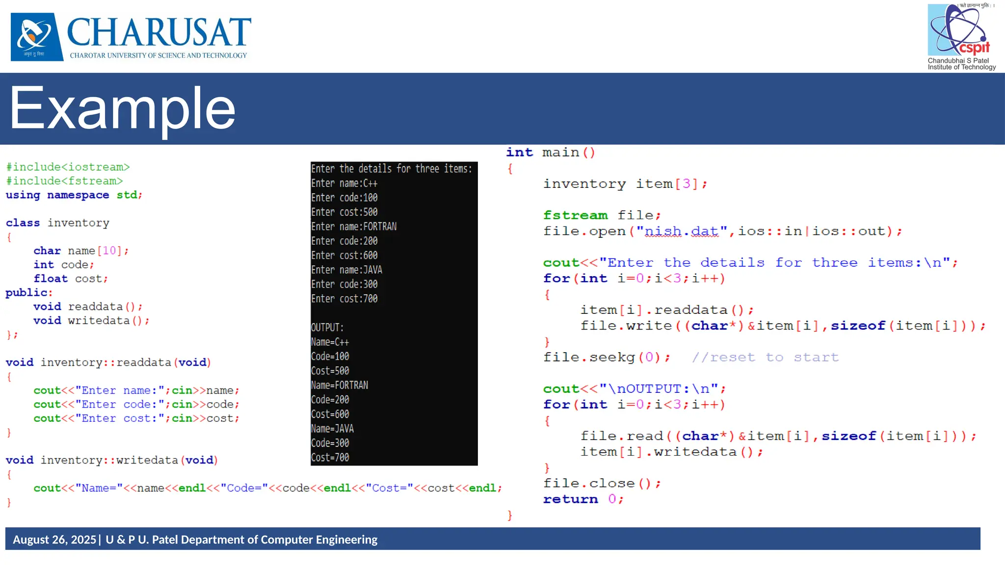Click the "public:" access specifier
The image size is (1005, 565).
tap(29, 293)
